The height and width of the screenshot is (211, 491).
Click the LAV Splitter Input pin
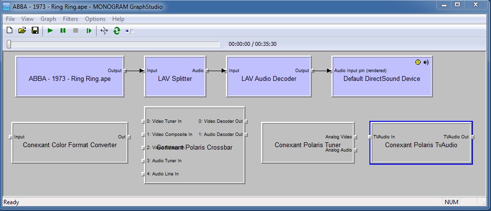coord(143,71)
